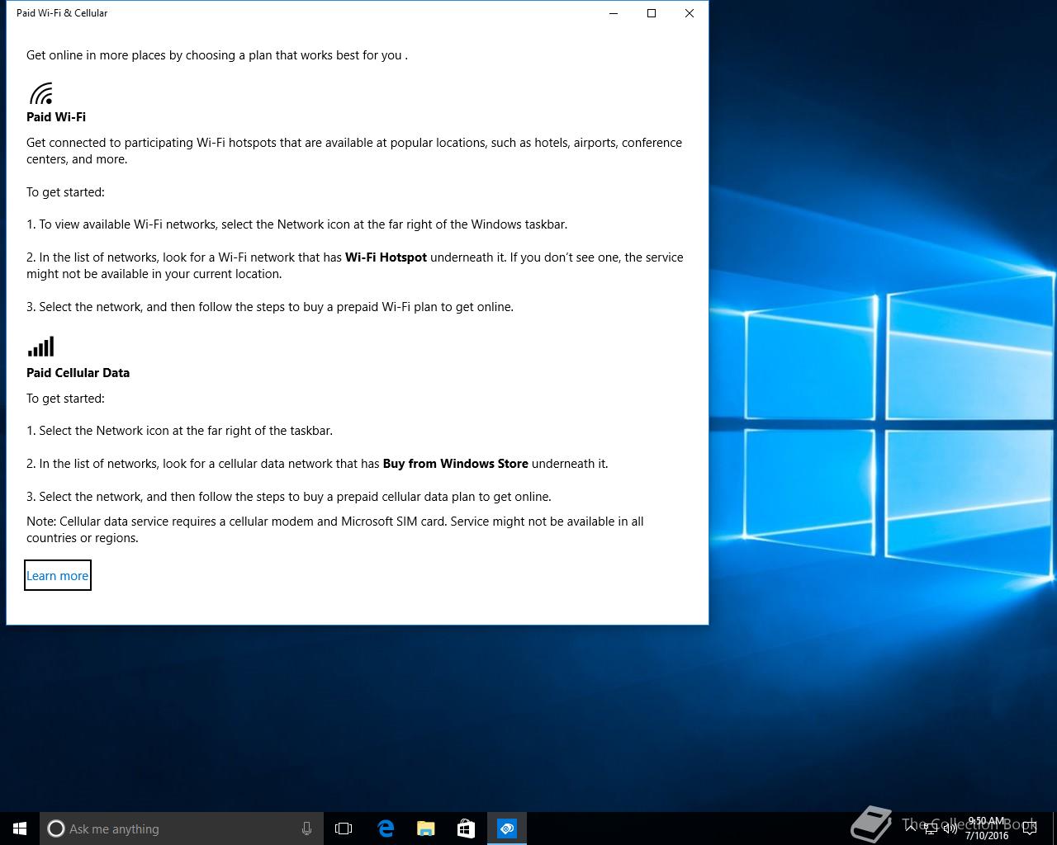Click the Paid Wi-Fi heading
This screenshot has width=1057, height=845.
(56, 117)
